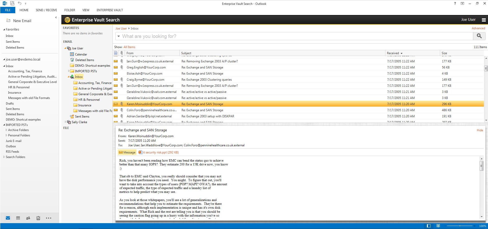Click paperclip icon on Colin.Foro row
488x229 pixels.
[122, 110]
